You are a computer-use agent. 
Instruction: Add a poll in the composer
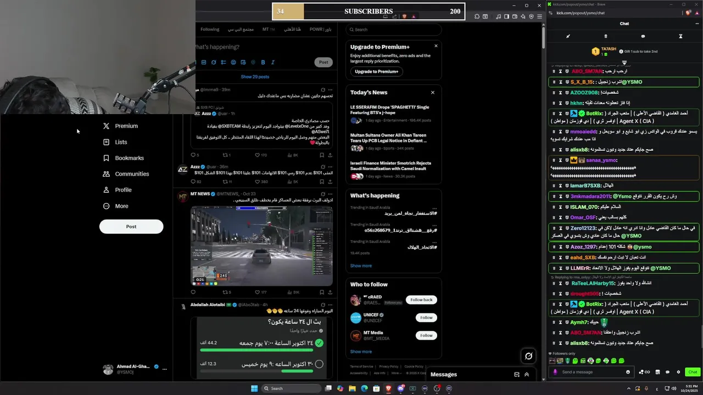[224, 63]
